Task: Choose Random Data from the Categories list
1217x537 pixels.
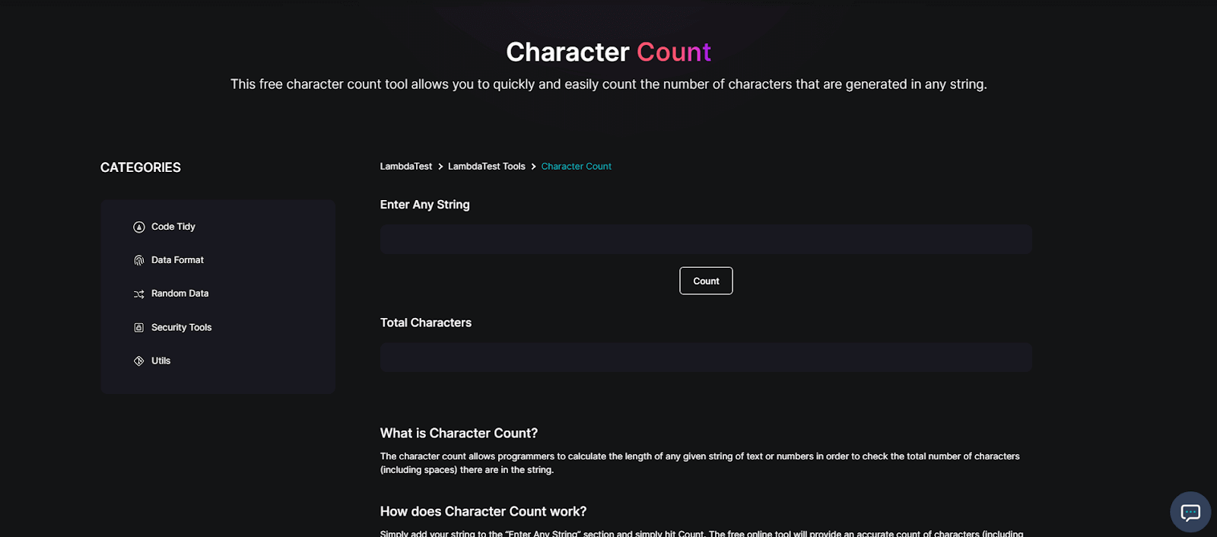Action: 180,293
